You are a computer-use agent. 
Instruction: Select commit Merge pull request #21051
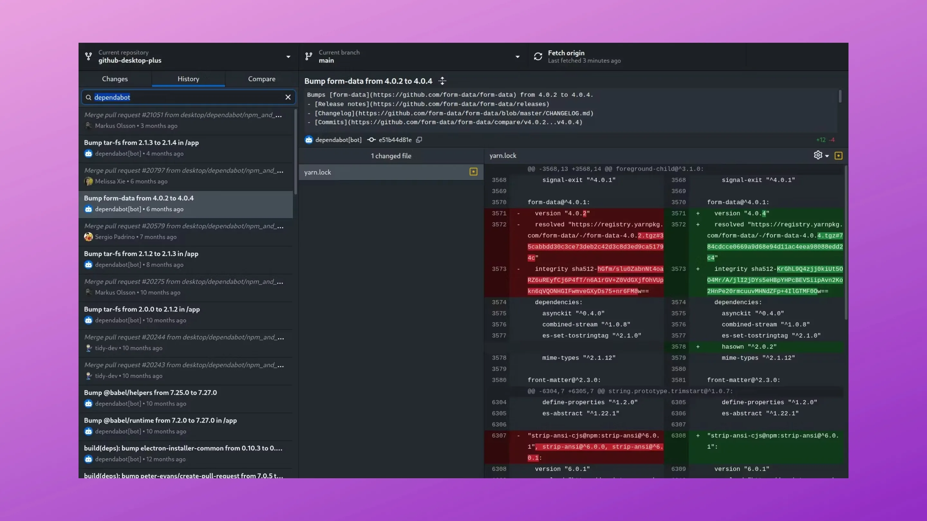click(186, 121)
